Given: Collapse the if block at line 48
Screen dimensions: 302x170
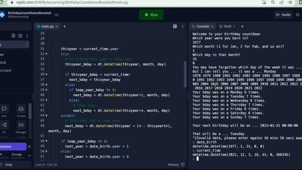Looking at the screenshot, I should (46, 141).
